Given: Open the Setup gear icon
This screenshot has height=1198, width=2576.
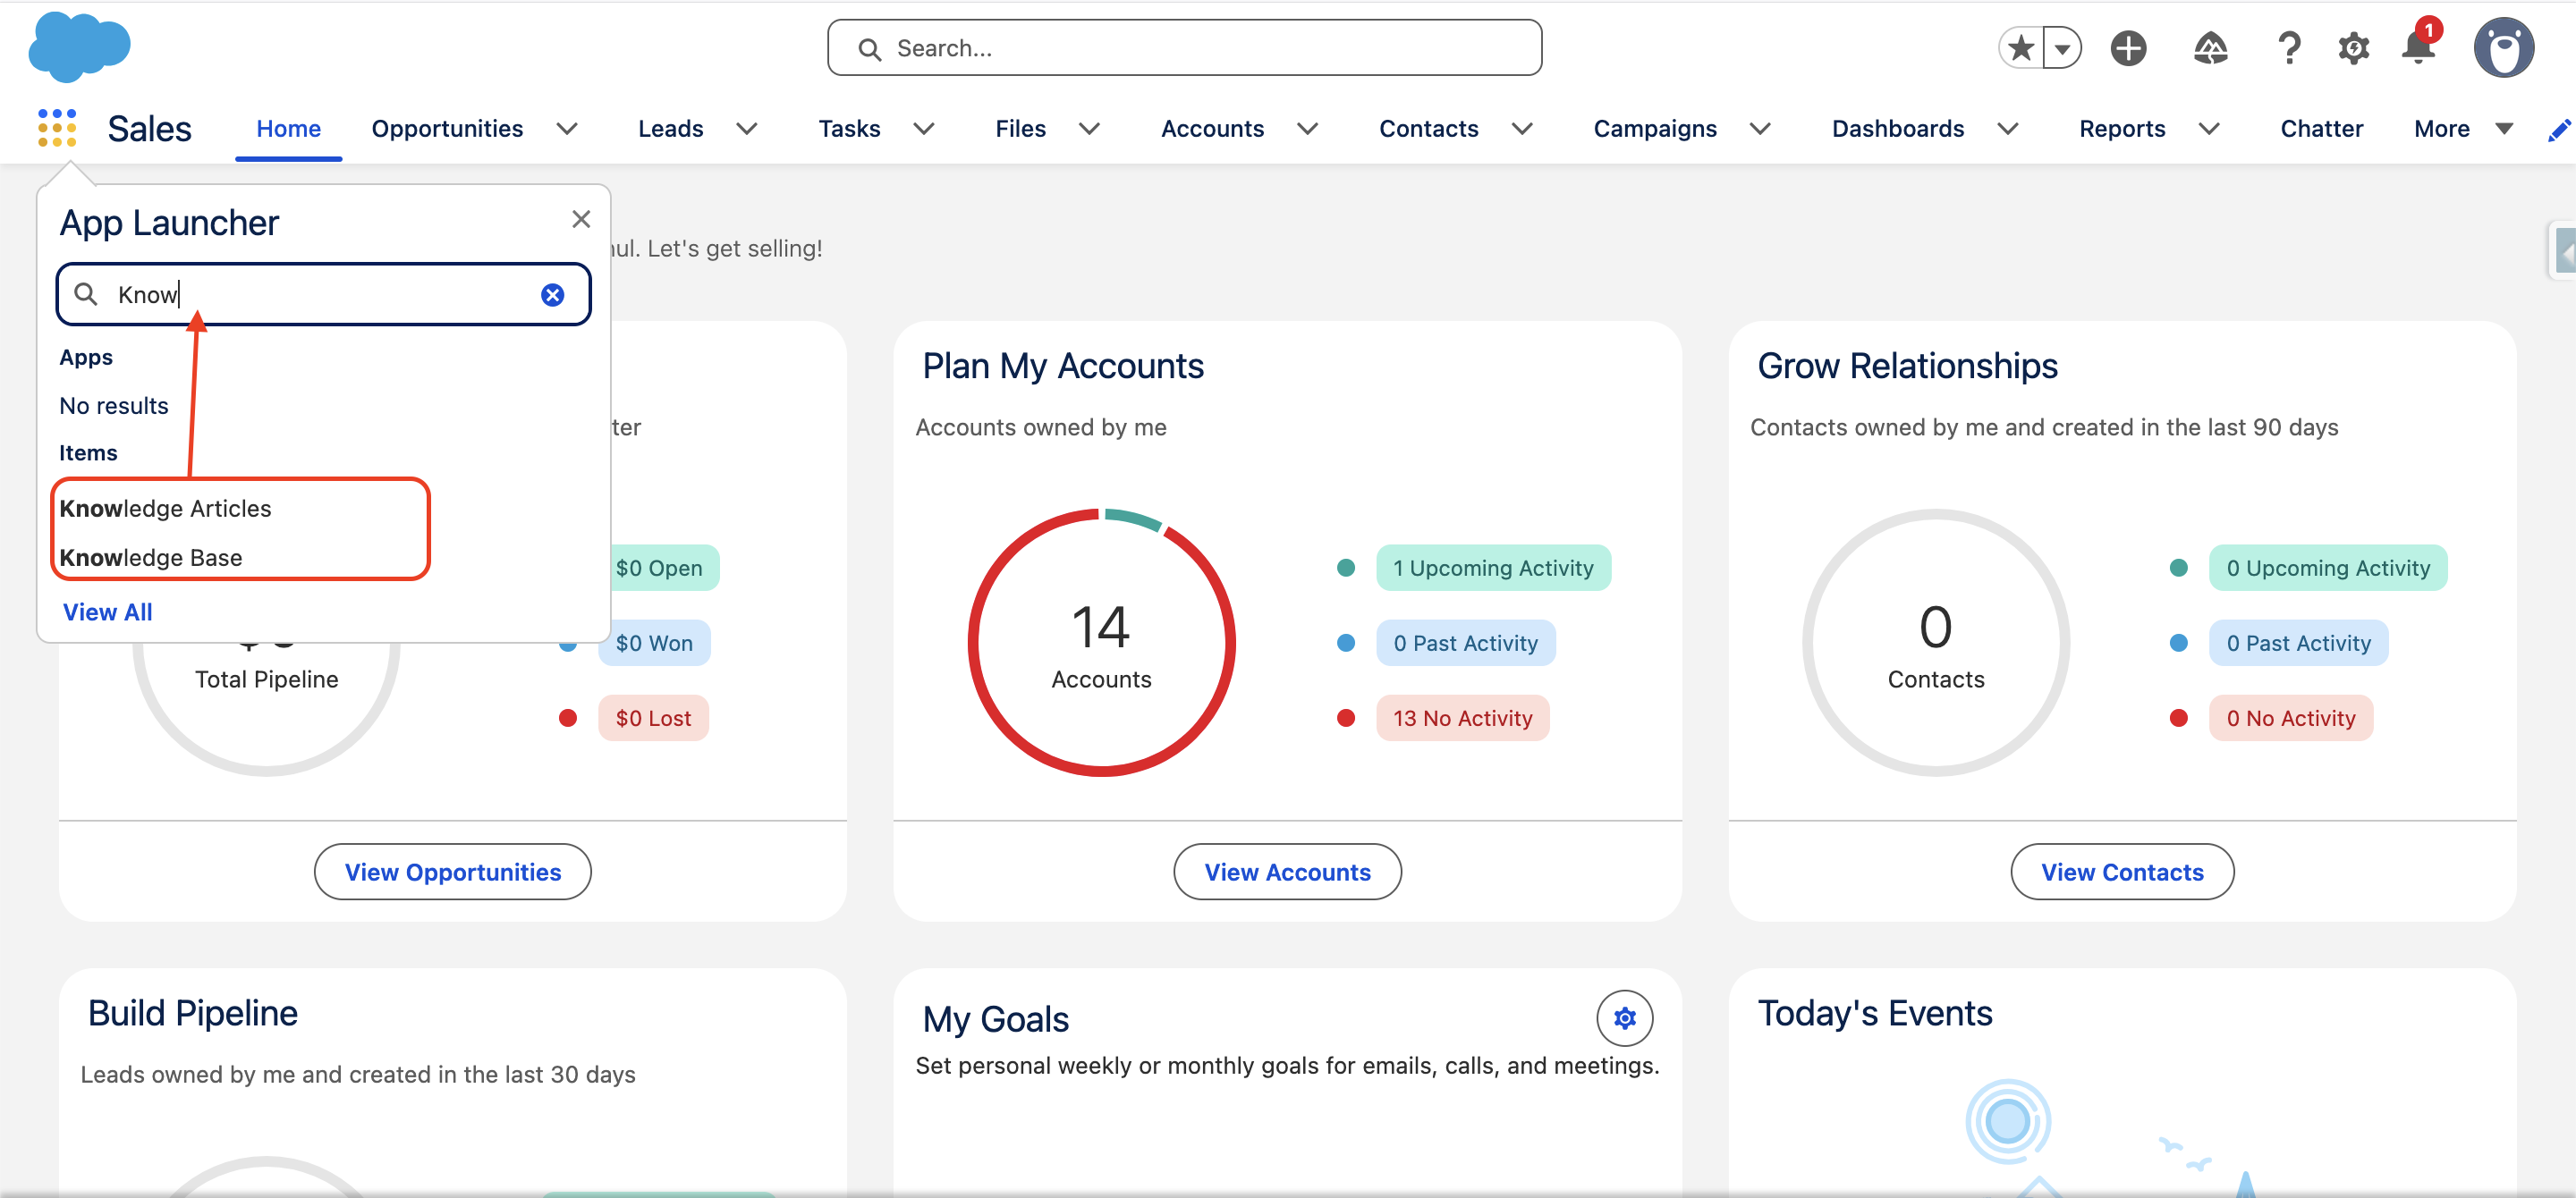Looking at the screenshot, I should 2353,47.
